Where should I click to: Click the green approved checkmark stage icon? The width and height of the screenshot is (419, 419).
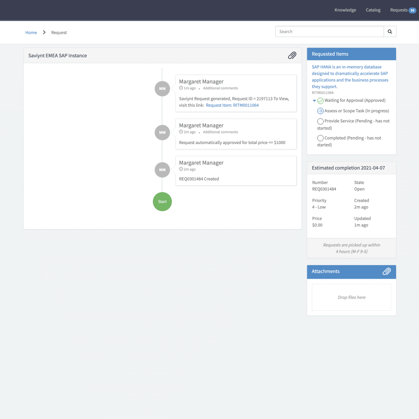point(320,101)
